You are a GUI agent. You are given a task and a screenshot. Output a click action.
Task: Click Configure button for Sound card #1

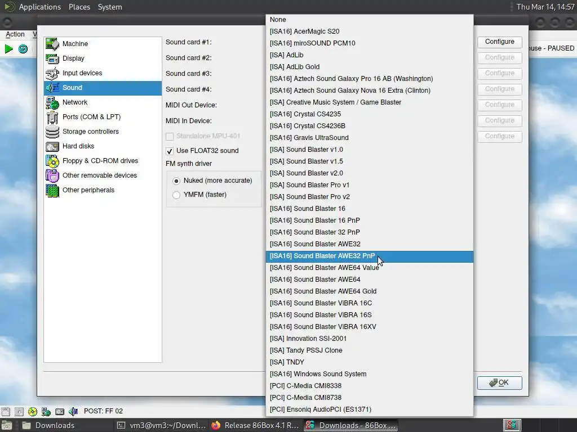pyautogui.click(x=499, y=42)
